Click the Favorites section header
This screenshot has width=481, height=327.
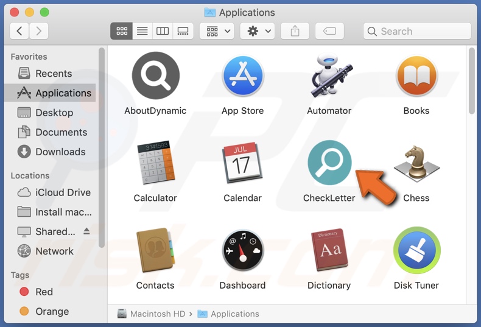pos(29,57)
